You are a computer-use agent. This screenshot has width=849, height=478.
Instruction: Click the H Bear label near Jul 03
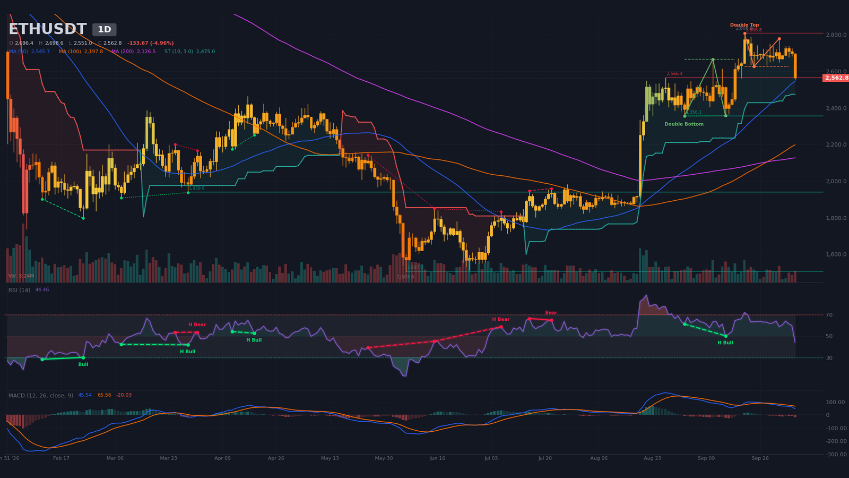click(x=501, y=320)
